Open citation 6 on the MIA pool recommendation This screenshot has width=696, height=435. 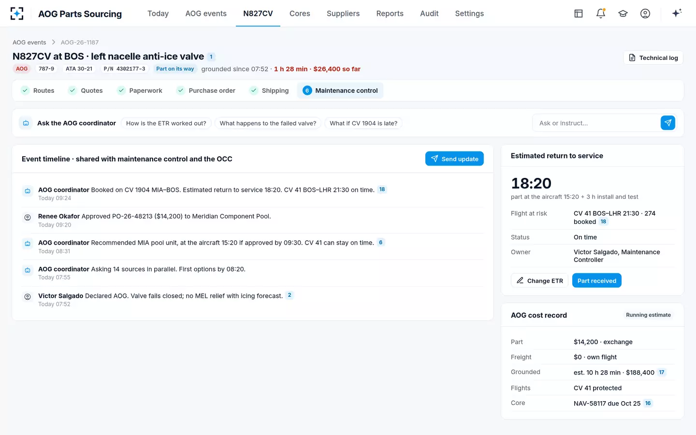[x=380, y=243]
